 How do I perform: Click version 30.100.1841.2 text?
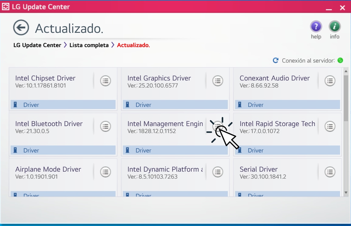click(x=263, y=177)
